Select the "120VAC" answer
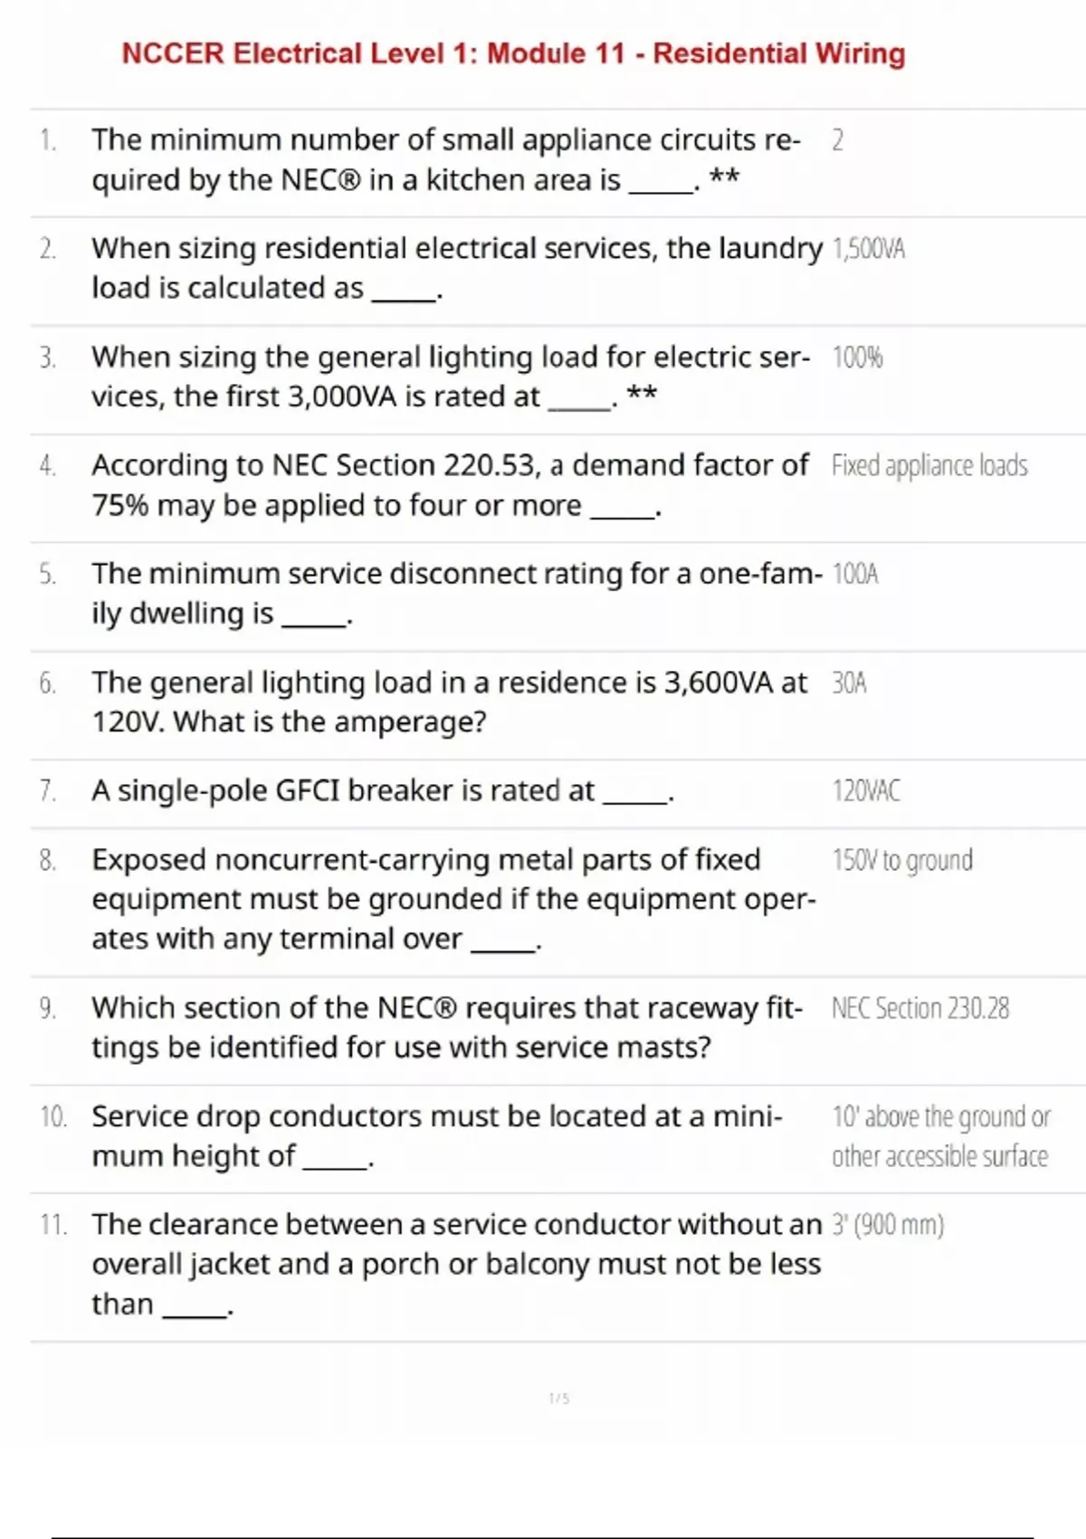This screenshot has width=1086, height=1539. pyautogui.click(x=866, y=791)
